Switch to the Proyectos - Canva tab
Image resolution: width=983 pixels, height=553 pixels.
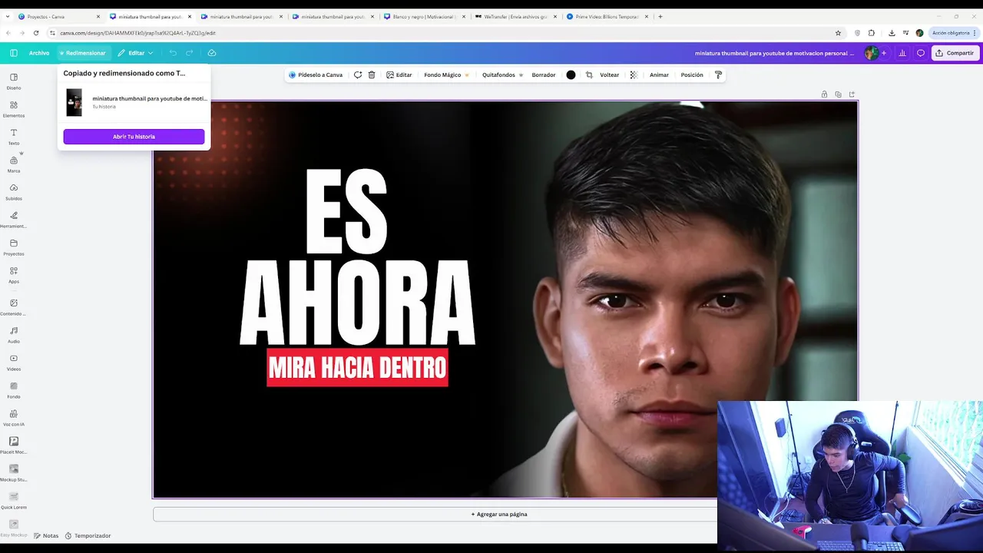tap(59, 16)
